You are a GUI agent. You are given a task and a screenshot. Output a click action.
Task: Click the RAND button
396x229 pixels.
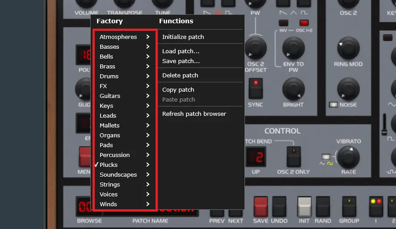click(323, 207)
